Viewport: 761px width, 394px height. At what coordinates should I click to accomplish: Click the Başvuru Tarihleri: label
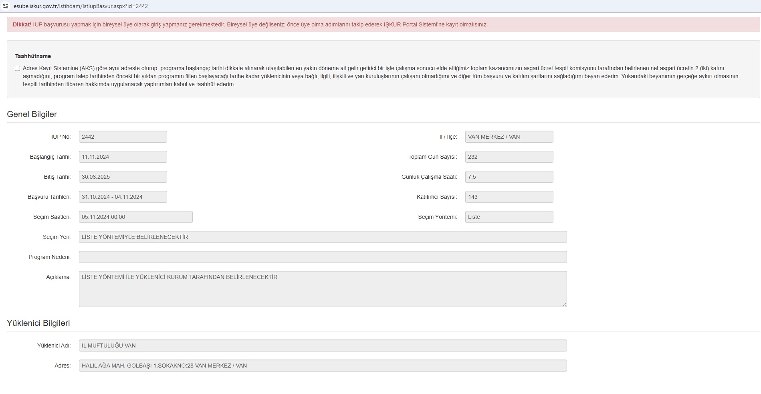tap(49, 197)
